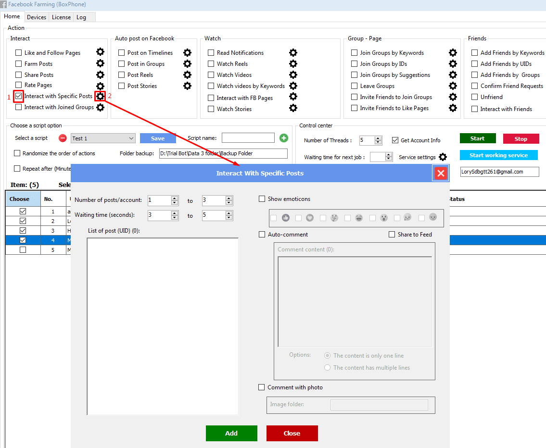Screen dimensions: 546x448
Task: Decrease minimum Waiting time seconds
Action: coord(175,217)
